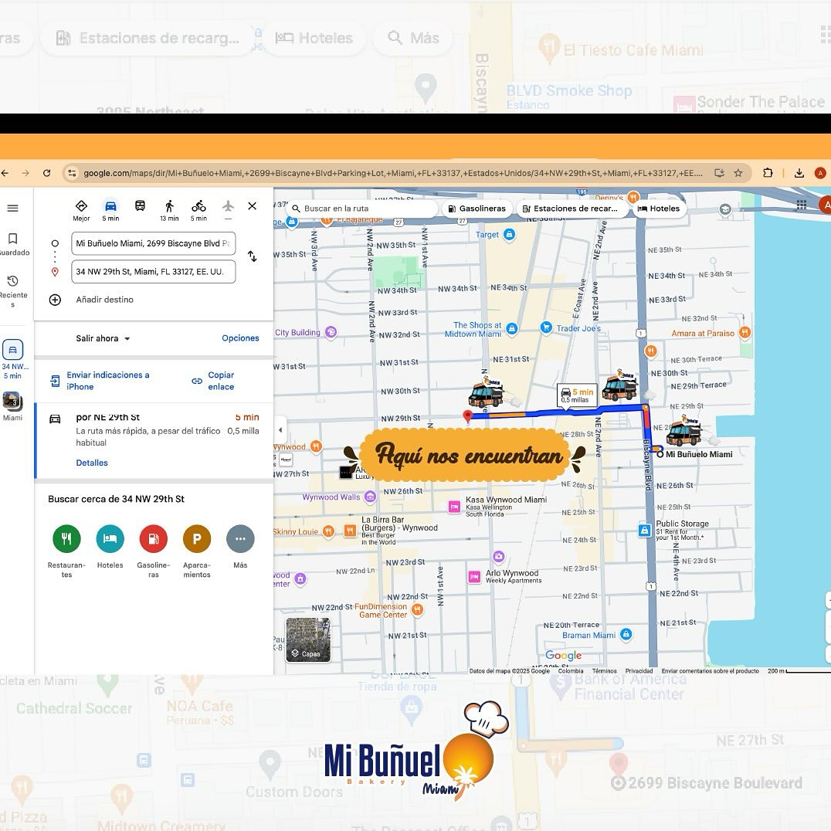The image size is (831, 831).
Task: Open the browser extensions puzzle icon
Action: point(768,173)
